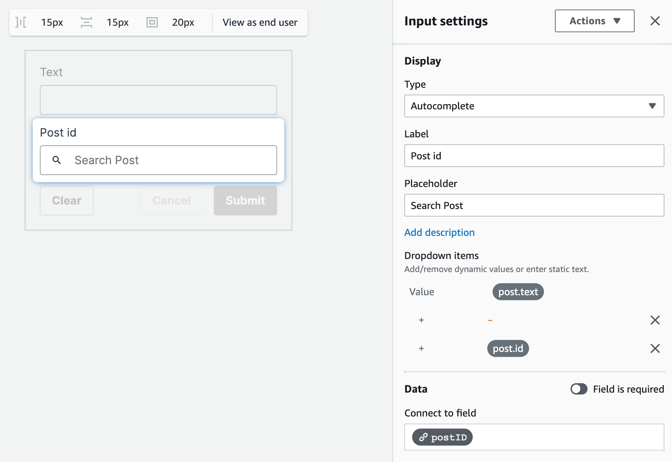
Task: Toggle the Field is required switch
Action: point(579,389)
